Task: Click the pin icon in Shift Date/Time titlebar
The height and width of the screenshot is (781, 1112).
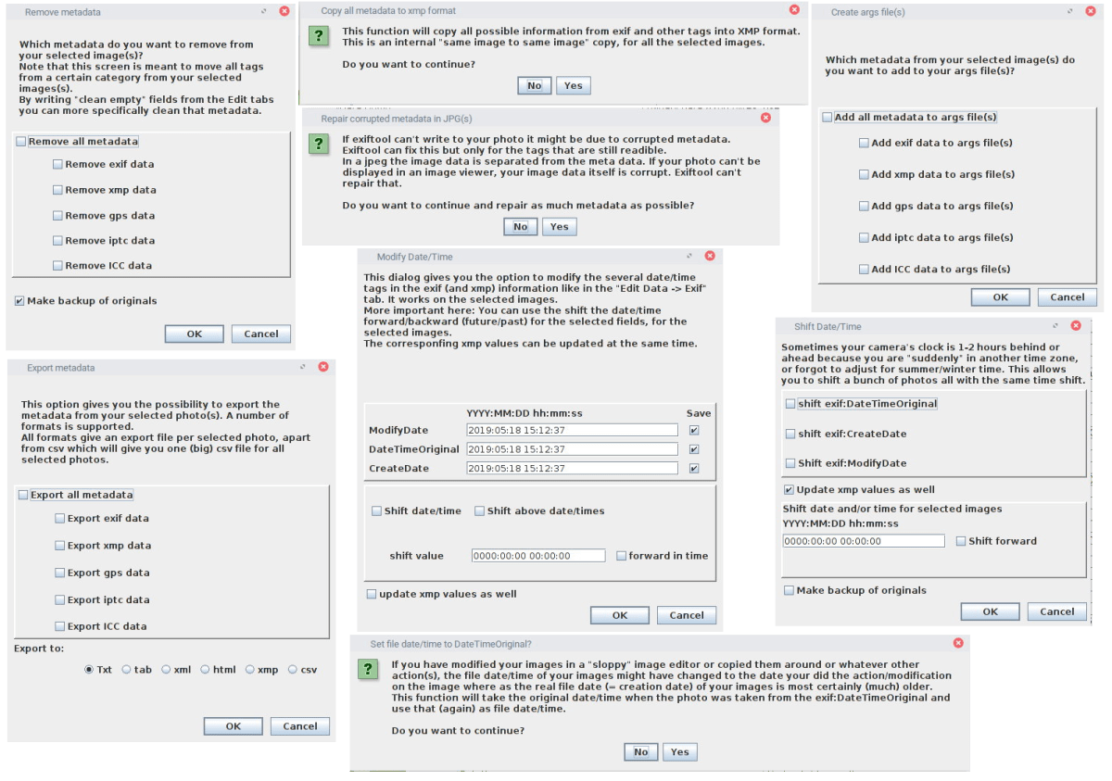Action: click(x=1055, y=326)
